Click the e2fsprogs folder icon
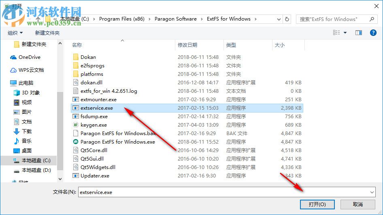Image resolution: width=383 pixels, height=215 pixels. point(76,65)
